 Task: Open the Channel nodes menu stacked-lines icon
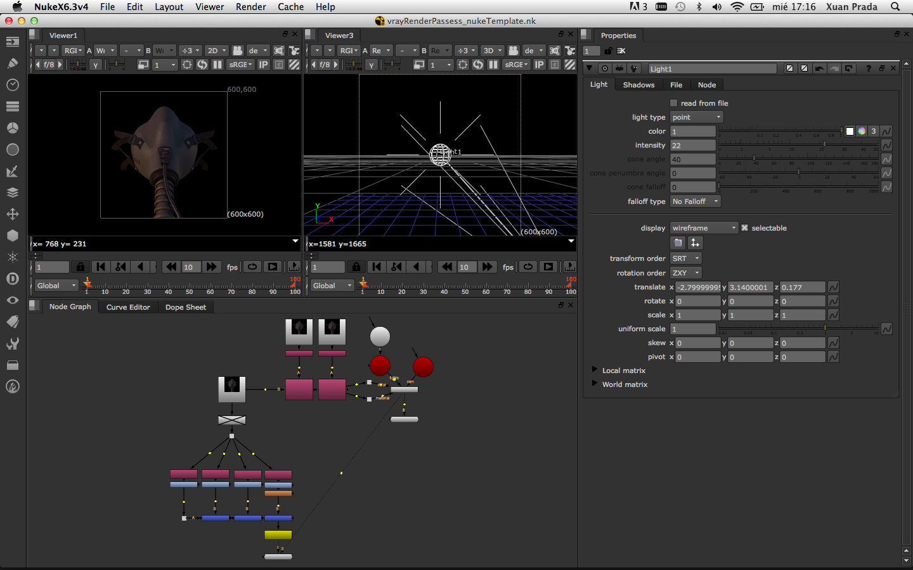[x=12, y=106]
